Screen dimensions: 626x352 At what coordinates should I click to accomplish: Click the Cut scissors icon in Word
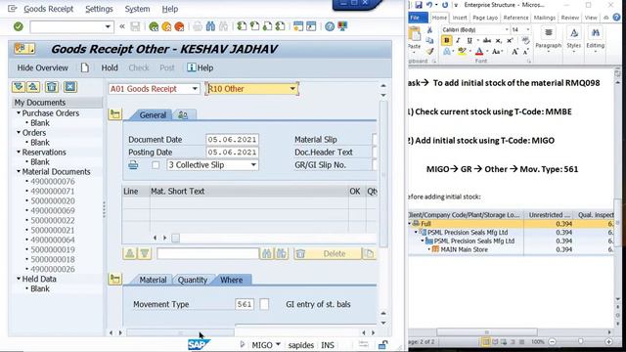[x=429, y=30]
